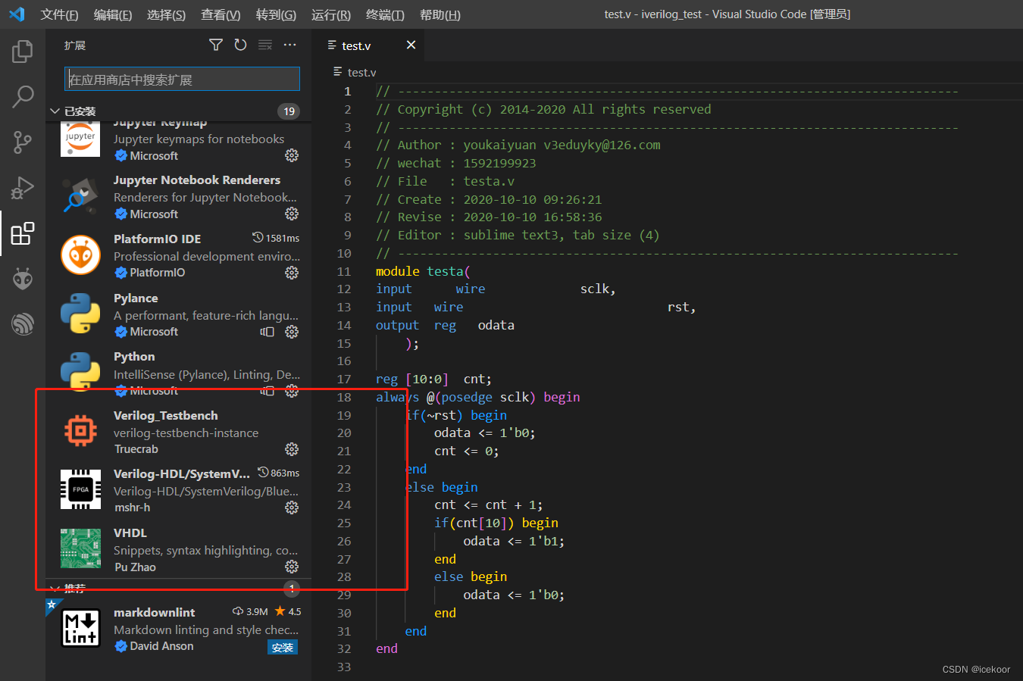Select the markdownlint extension icon
1023x681 pixels.
coord(80,628)
